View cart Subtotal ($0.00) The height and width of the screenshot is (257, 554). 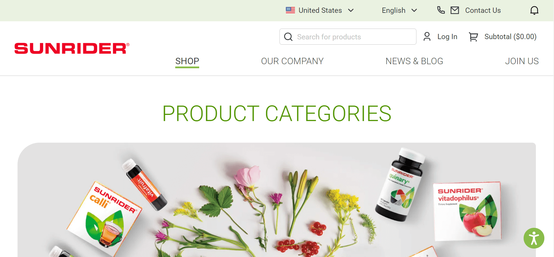[x=510, y=37]
